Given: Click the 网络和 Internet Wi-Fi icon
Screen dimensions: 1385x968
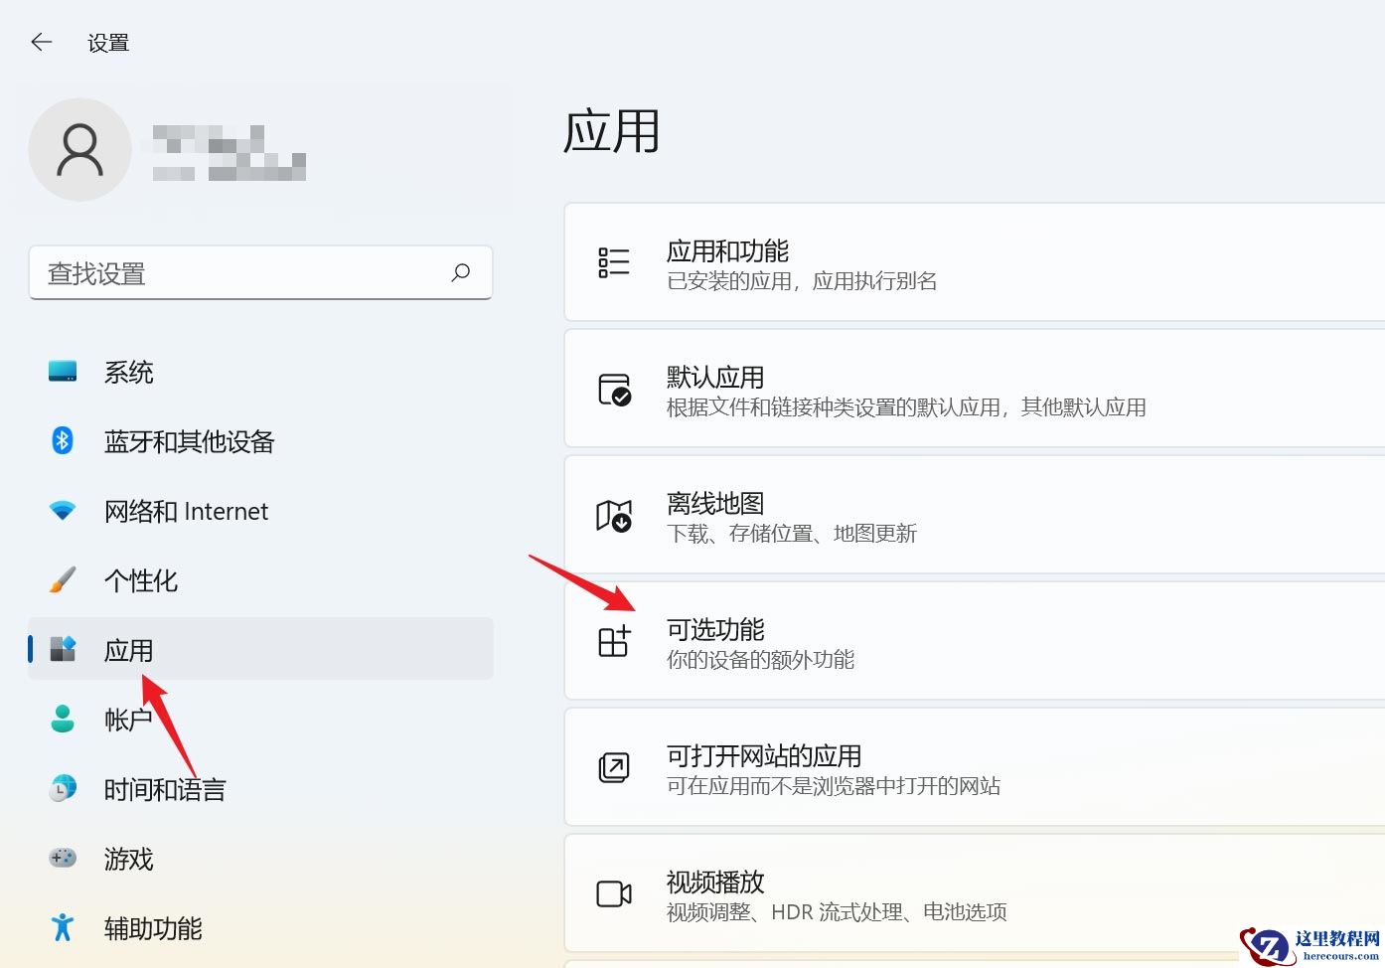Looking at the screenshot, I should [x=62, y=510].
